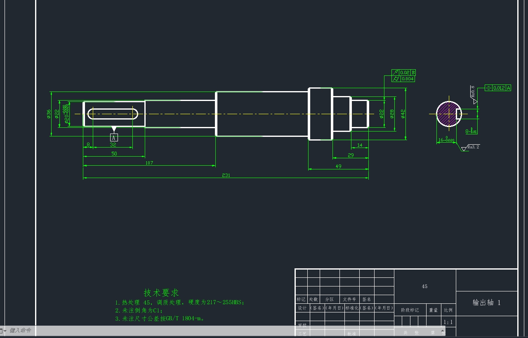This screenshot has height=338, width=528.
Task: Select the 处数 cell in title block
Action: [x=313, y=299]
